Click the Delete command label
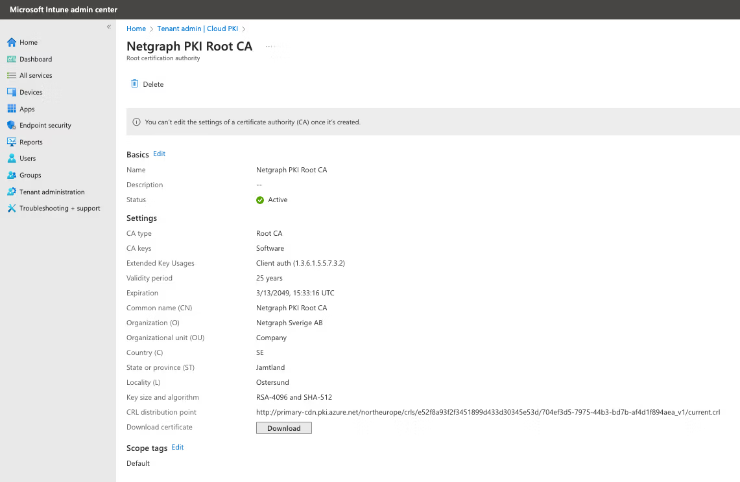The height and width of the screenshot is (482, 740). coord(153,84)
